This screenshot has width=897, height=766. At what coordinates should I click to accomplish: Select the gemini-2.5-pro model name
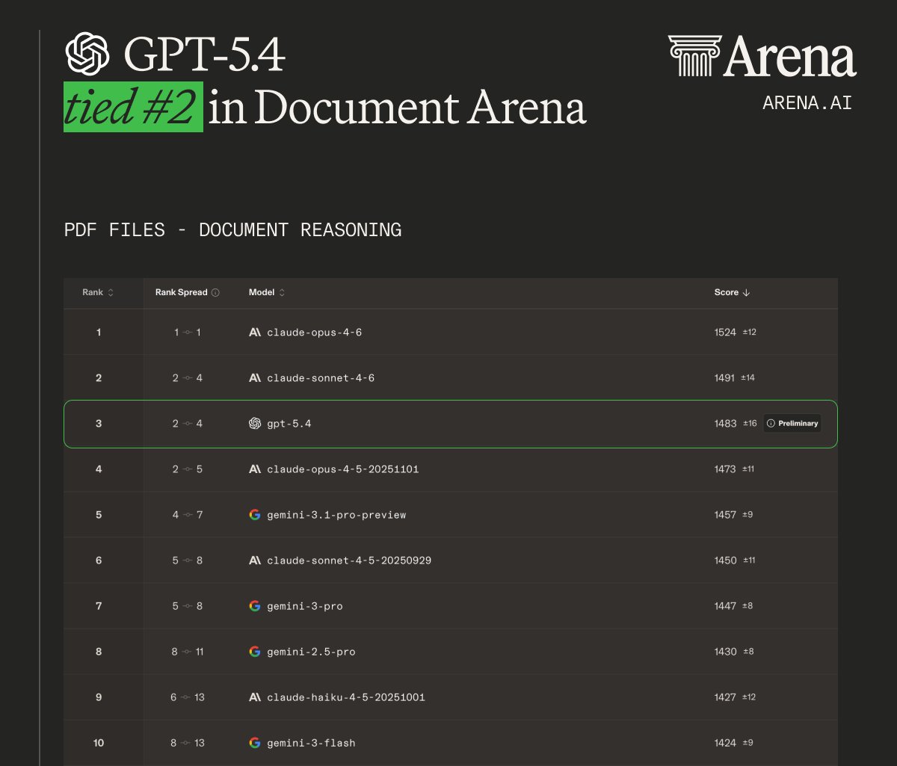[x=311, y=651]
